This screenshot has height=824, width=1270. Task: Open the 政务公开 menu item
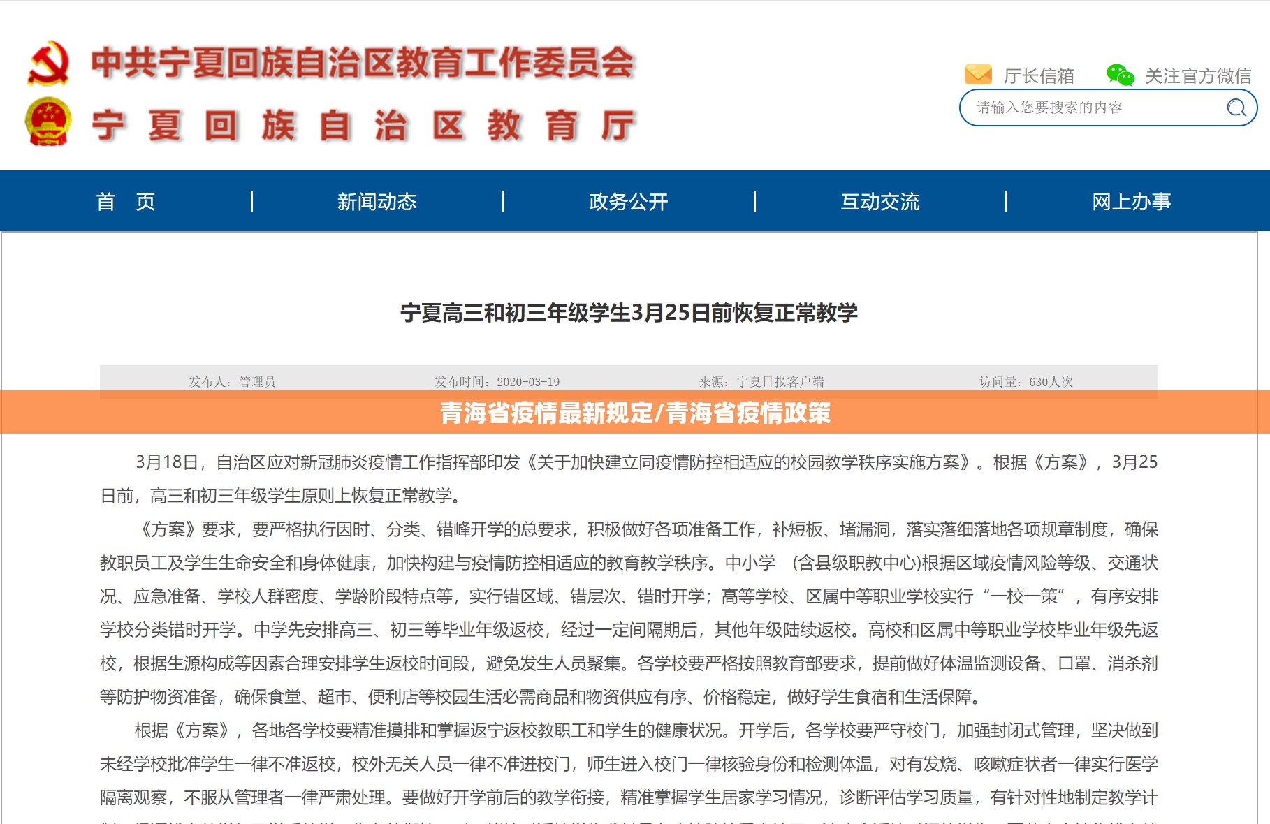628,202
